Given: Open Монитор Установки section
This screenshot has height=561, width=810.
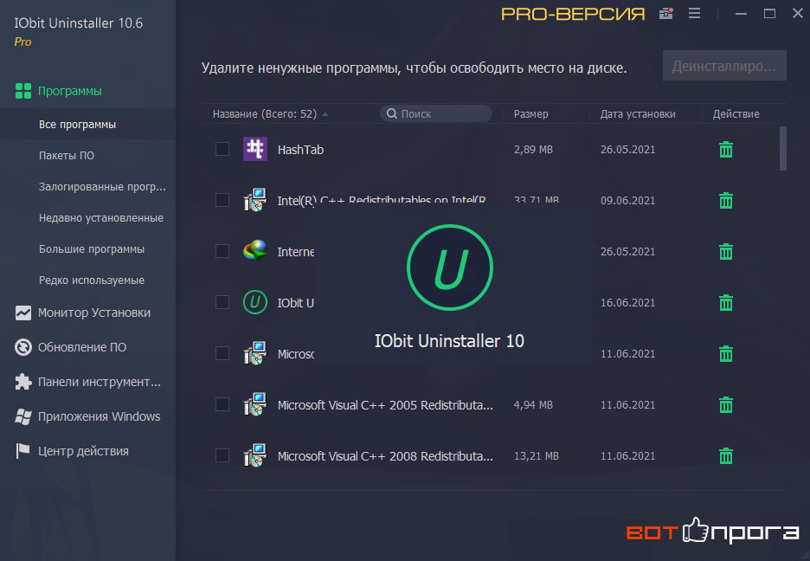Looking at the screenshot, I should click(94, 313).
